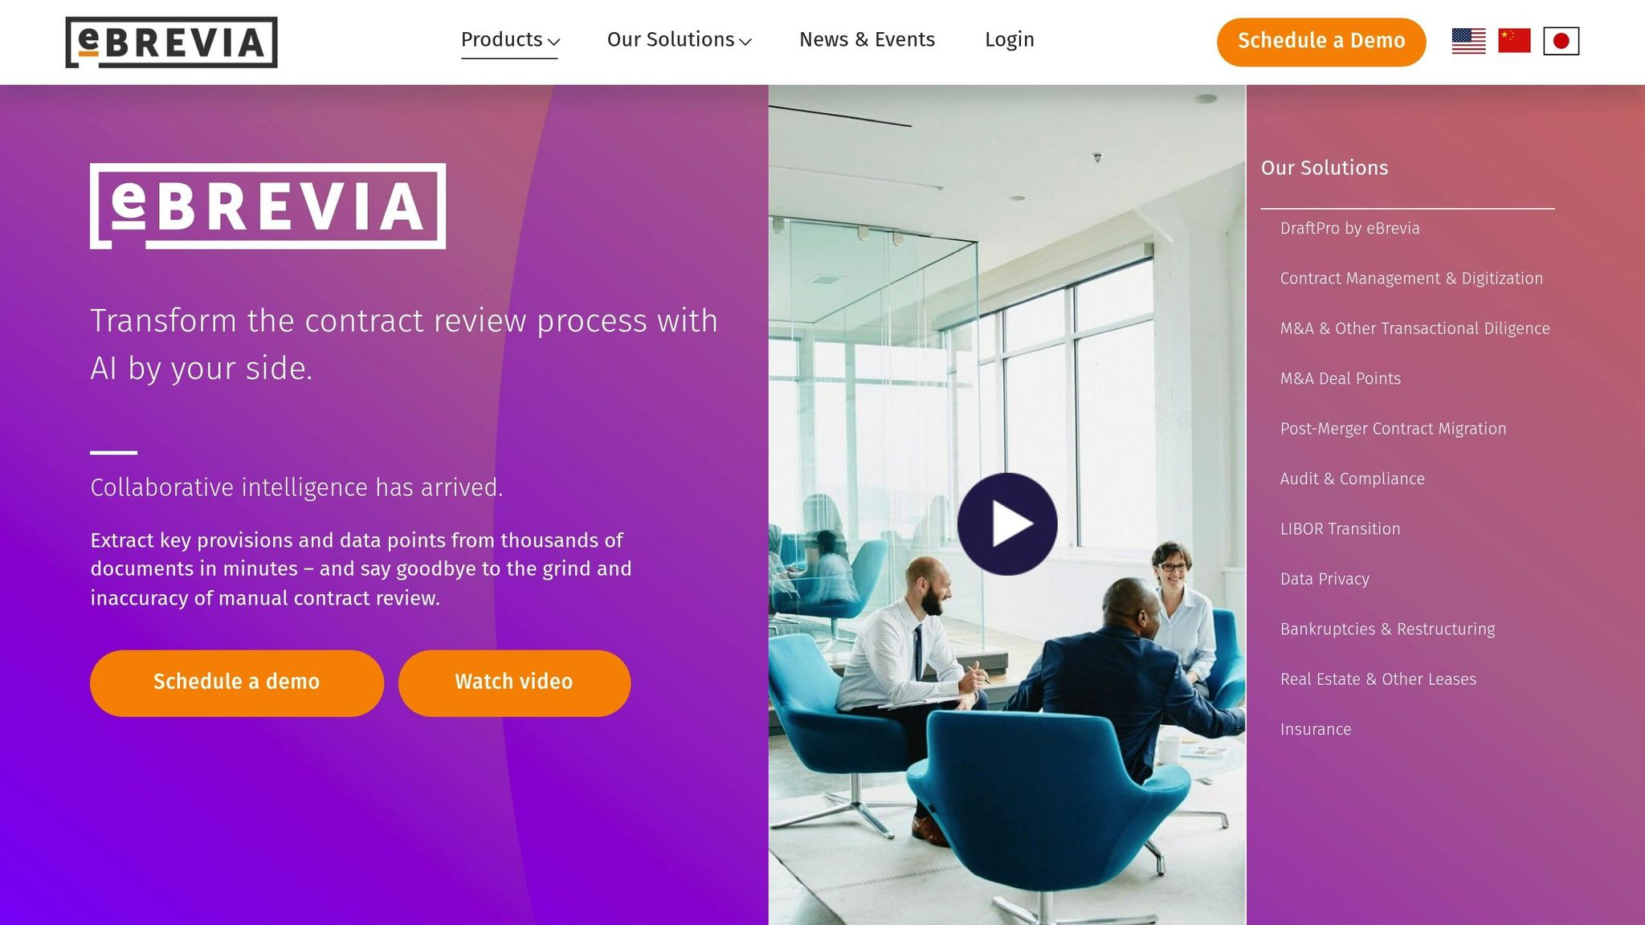Viewport: 1645px width, 925px height.
Task: Open the LIBOR Transition link
Action: [1340, 528]
